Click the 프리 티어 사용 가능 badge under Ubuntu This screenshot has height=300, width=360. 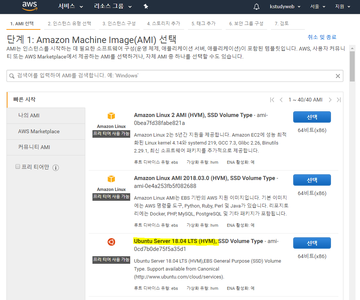coord(111,260)
